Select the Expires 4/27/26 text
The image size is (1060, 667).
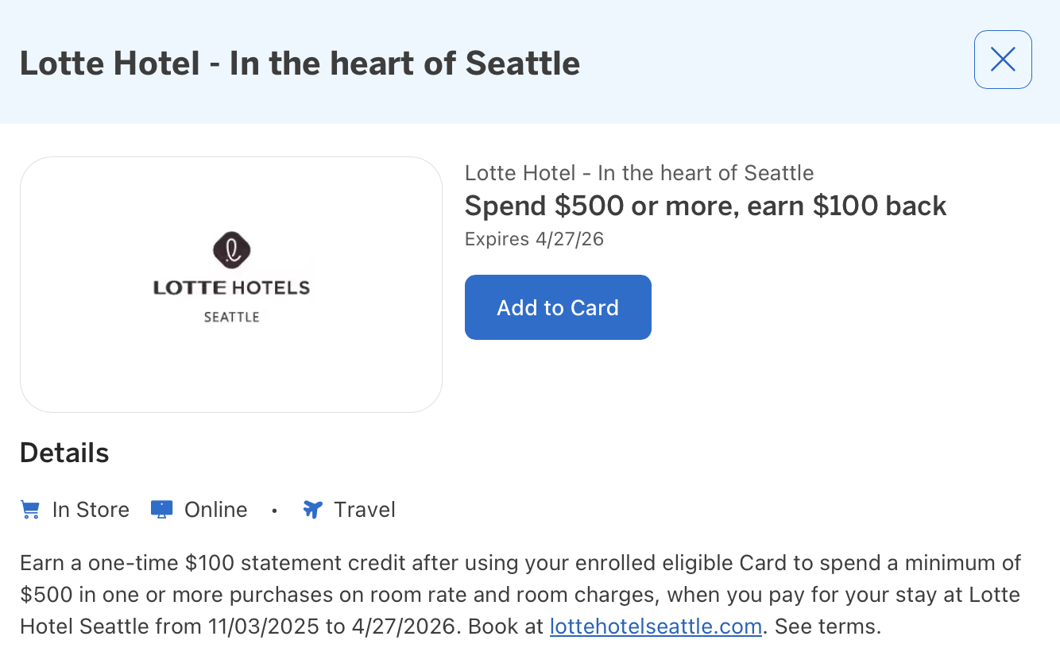(534, 238)
